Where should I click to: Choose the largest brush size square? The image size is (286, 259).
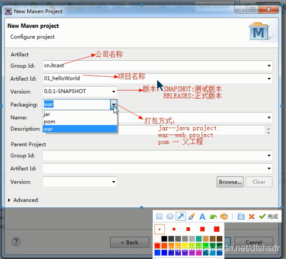click(x=217, y=229)
